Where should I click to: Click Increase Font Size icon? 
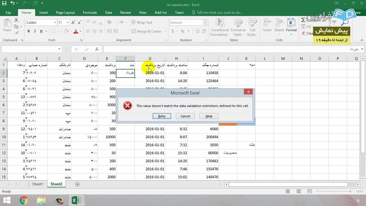pos(73,22)
